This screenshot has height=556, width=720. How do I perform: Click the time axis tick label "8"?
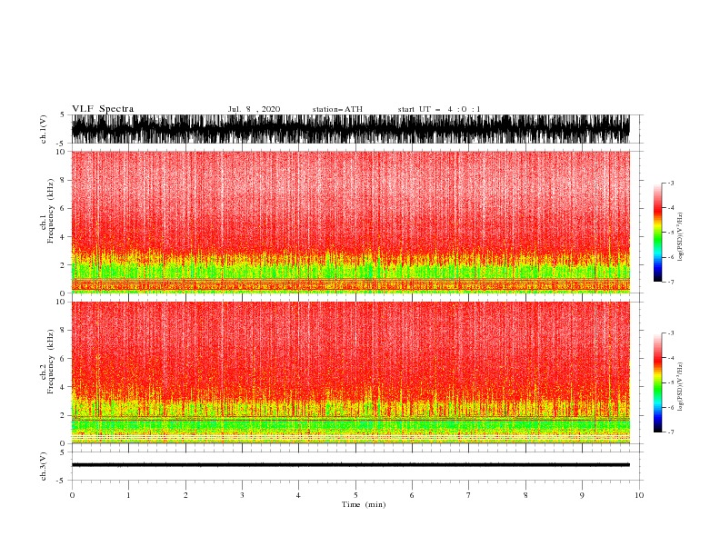(525, 495)
